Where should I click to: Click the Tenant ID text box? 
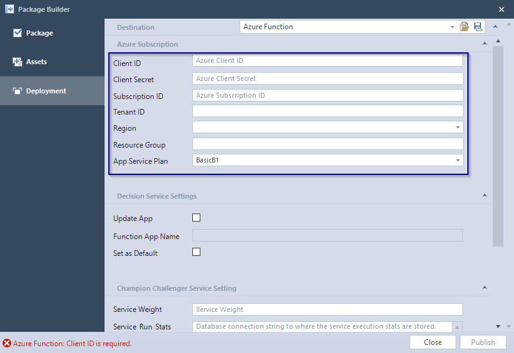pyautogui.click(x=327, y=111)
